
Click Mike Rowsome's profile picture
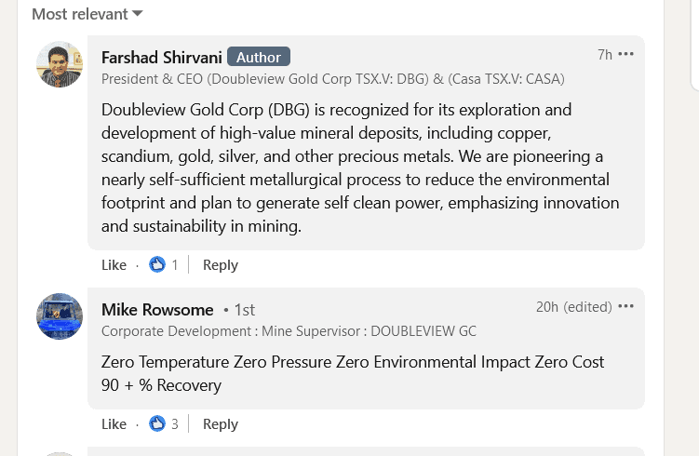(x=60, y=316)
